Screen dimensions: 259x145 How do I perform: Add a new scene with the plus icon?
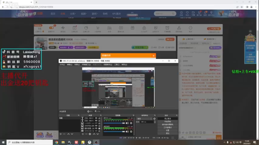pos(61,134)
